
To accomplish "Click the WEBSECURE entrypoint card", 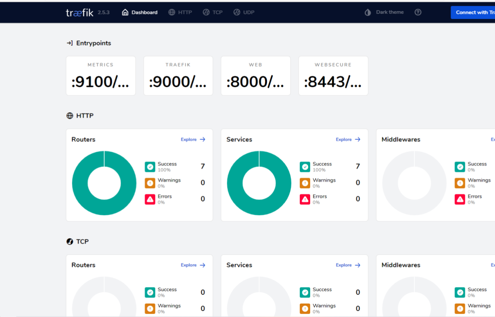I will pos(333,76).
